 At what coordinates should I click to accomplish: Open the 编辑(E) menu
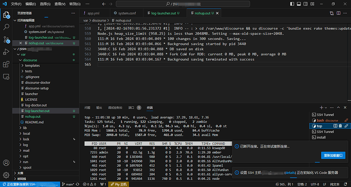click(x=31, y=4)
